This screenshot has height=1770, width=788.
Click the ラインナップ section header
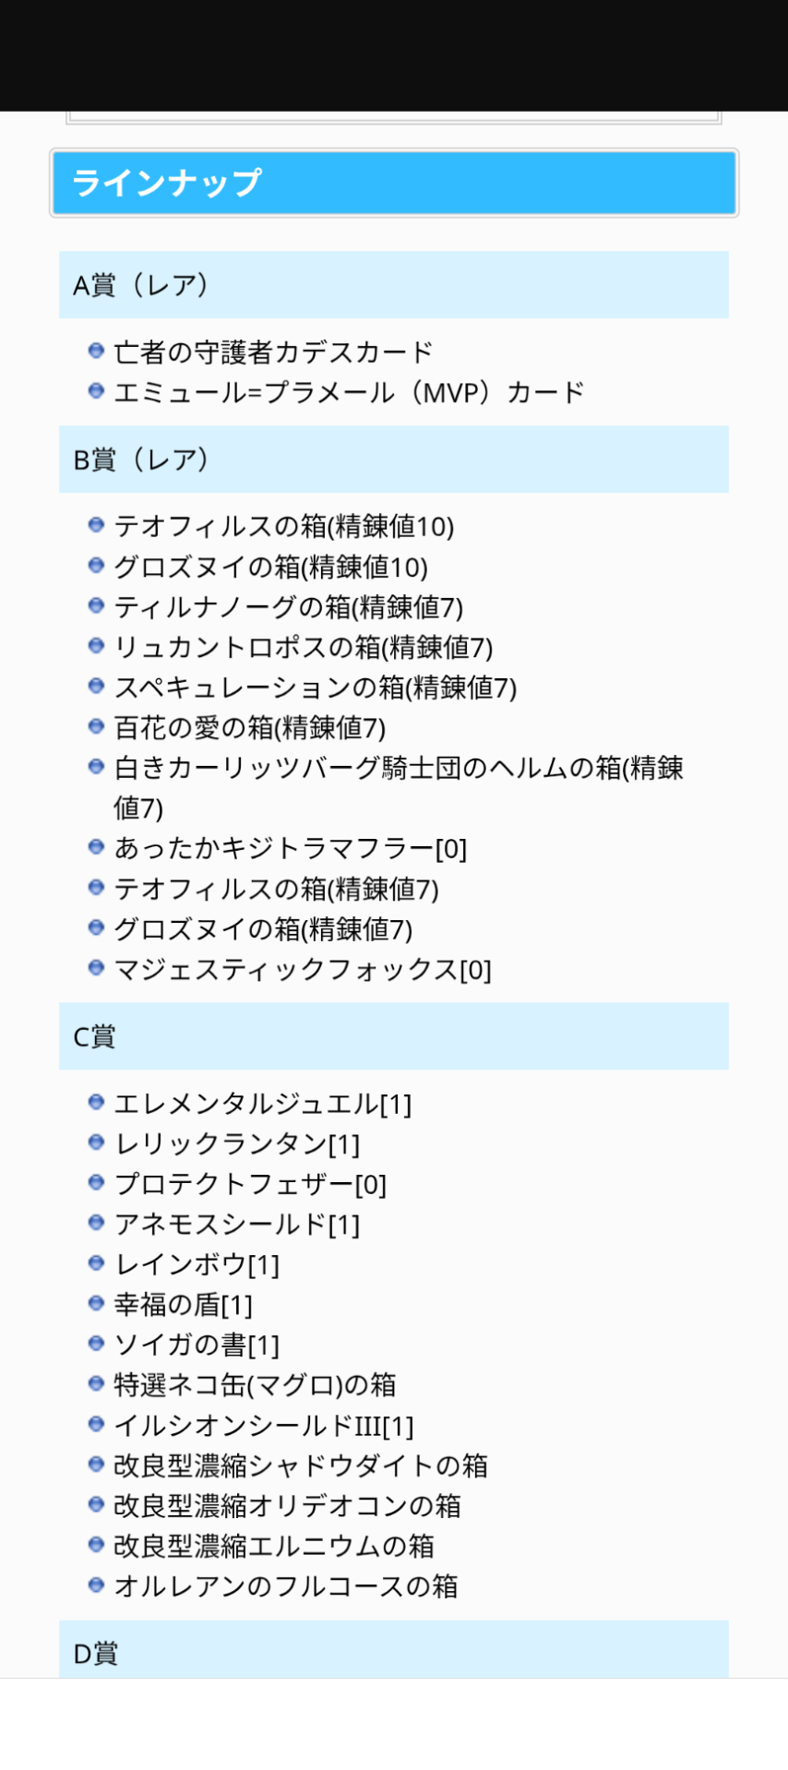pos(394,183)
